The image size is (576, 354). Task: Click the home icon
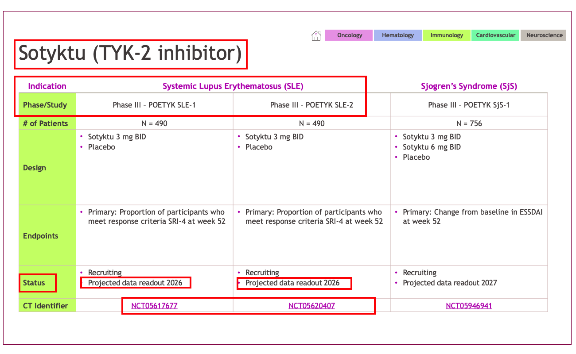coord(316,35)
